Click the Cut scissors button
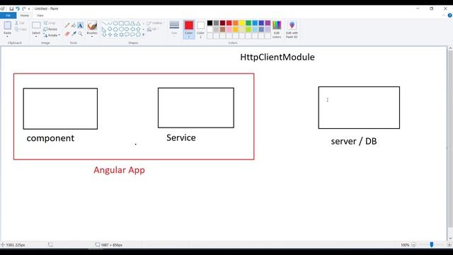Image resolution: width=453 pixels, height=255 pixels. (20, 23)
